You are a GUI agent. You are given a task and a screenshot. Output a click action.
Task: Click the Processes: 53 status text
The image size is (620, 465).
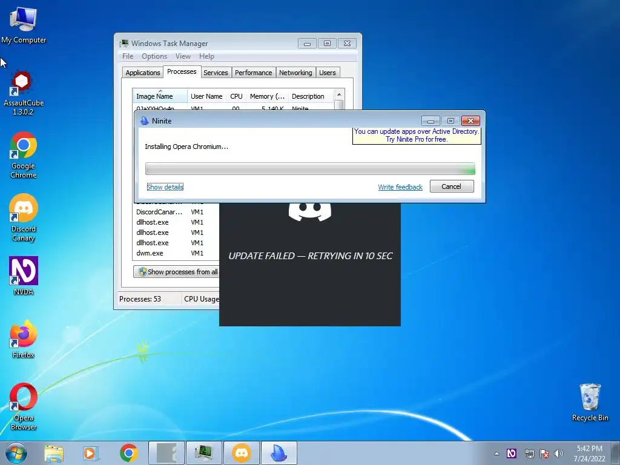(140, 299)
